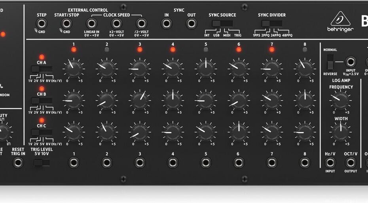Image resolution: width=368 pixels, height=203 pixels.
Task: Click the step 8 LED indicator
Action: tap(305, 49)
